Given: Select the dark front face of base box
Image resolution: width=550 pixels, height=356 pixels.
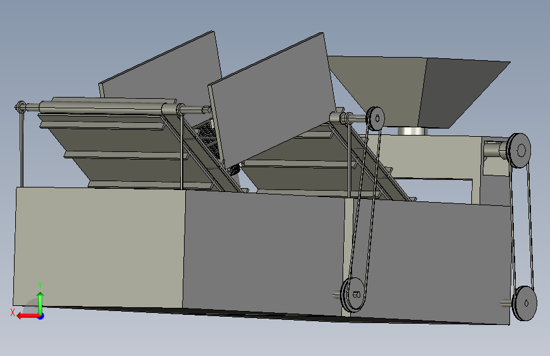Looking at the screenshot, I should [263, 252].
